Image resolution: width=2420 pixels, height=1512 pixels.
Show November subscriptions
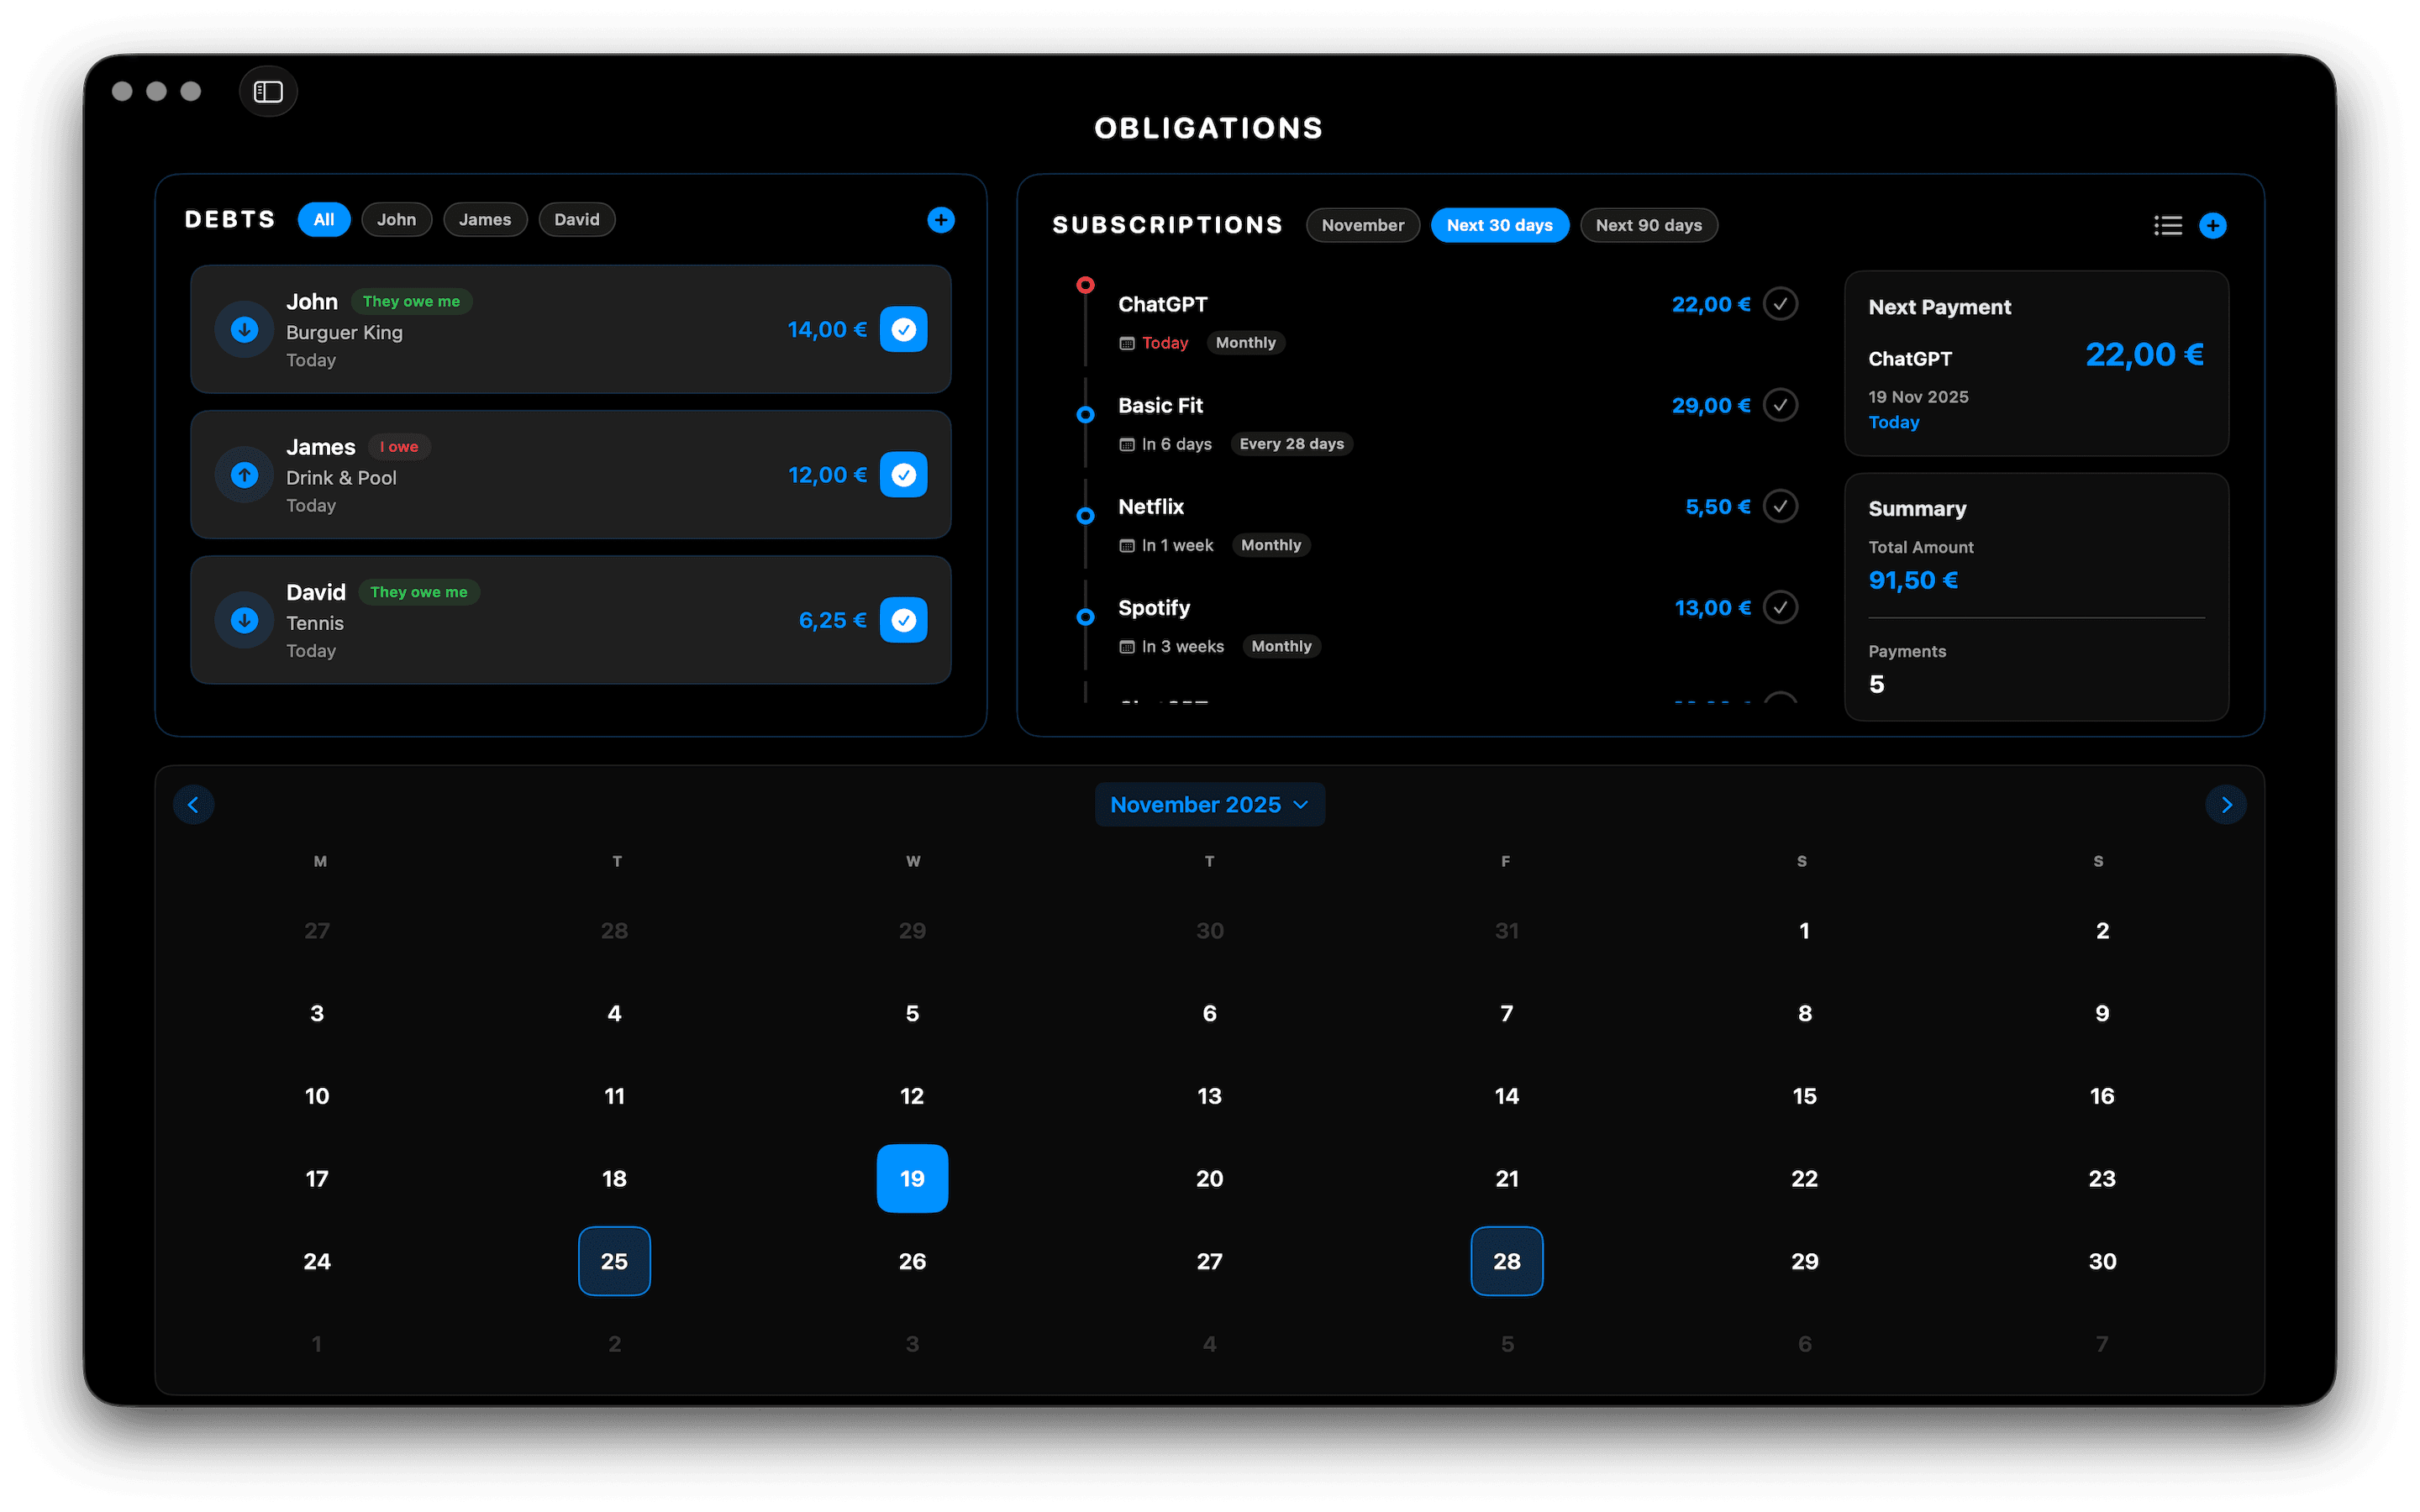[x=1362, y=226]
